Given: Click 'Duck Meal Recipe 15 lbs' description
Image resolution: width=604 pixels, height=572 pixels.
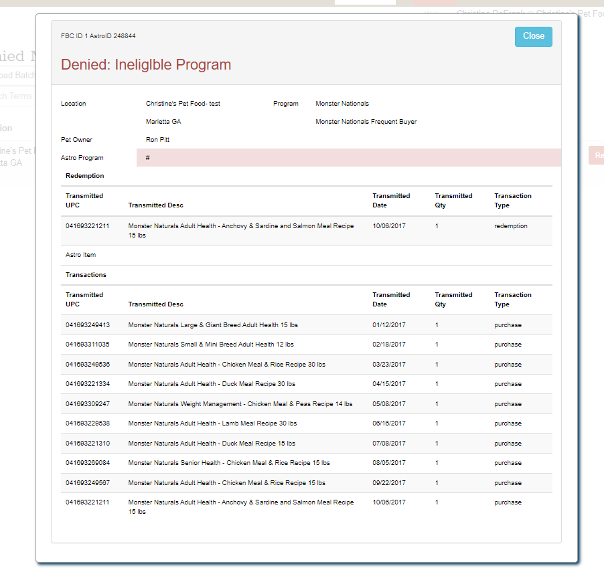Looking at the screenshot, I should pyautogui.click(x=212, y=443).
